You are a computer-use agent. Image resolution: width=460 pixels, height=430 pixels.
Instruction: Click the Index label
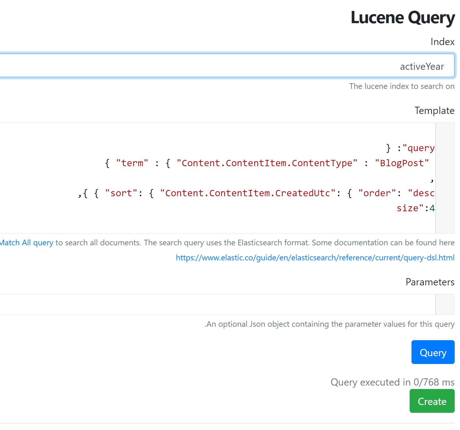pos(442,42)
